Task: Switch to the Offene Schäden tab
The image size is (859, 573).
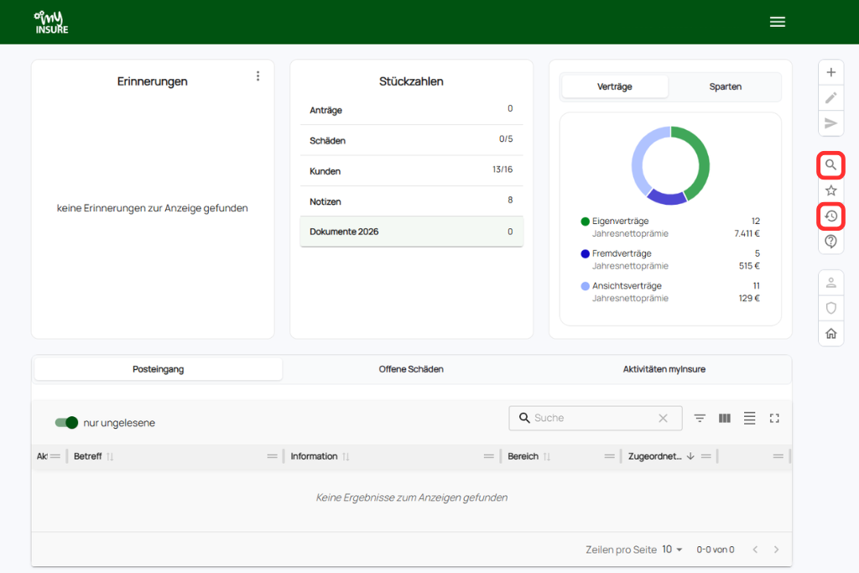Action: point(411,369)
